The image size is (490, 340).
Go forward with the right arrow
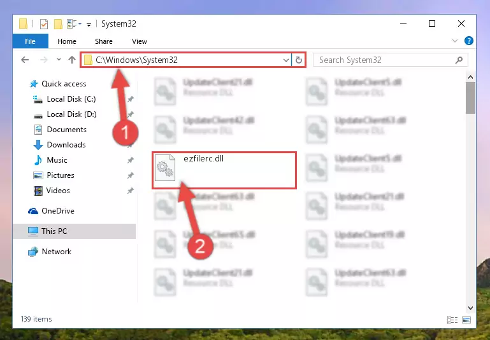[44, 60]
